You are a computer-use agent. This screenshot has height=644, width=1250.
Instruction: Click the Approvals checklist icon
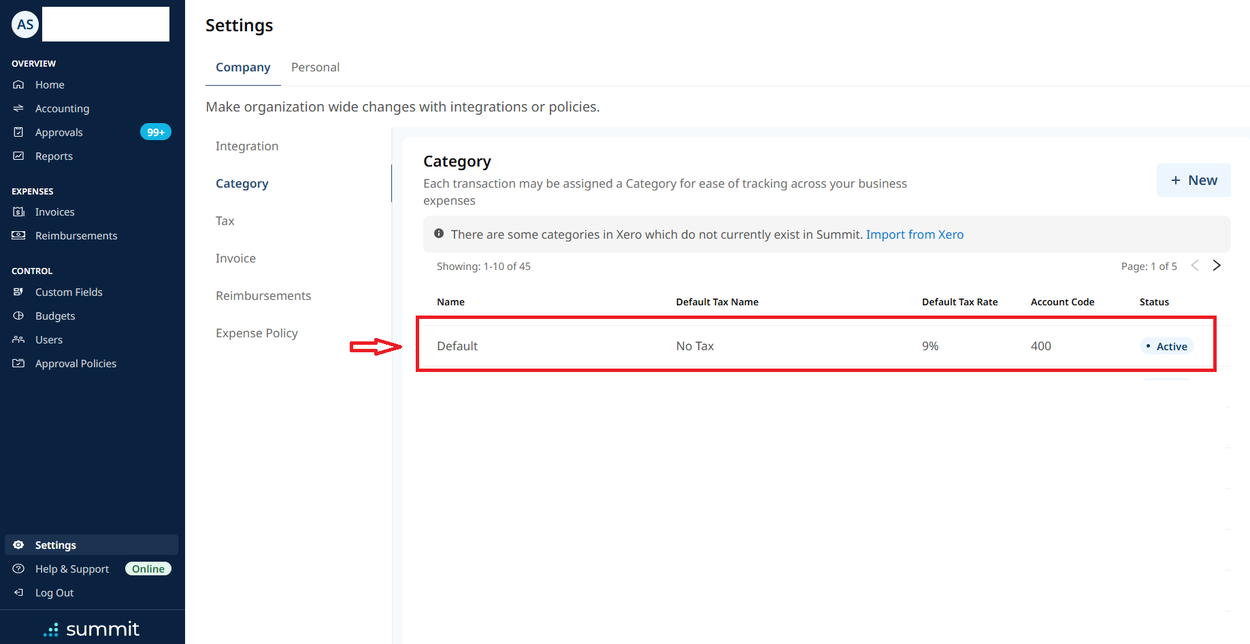pos(18,132)
